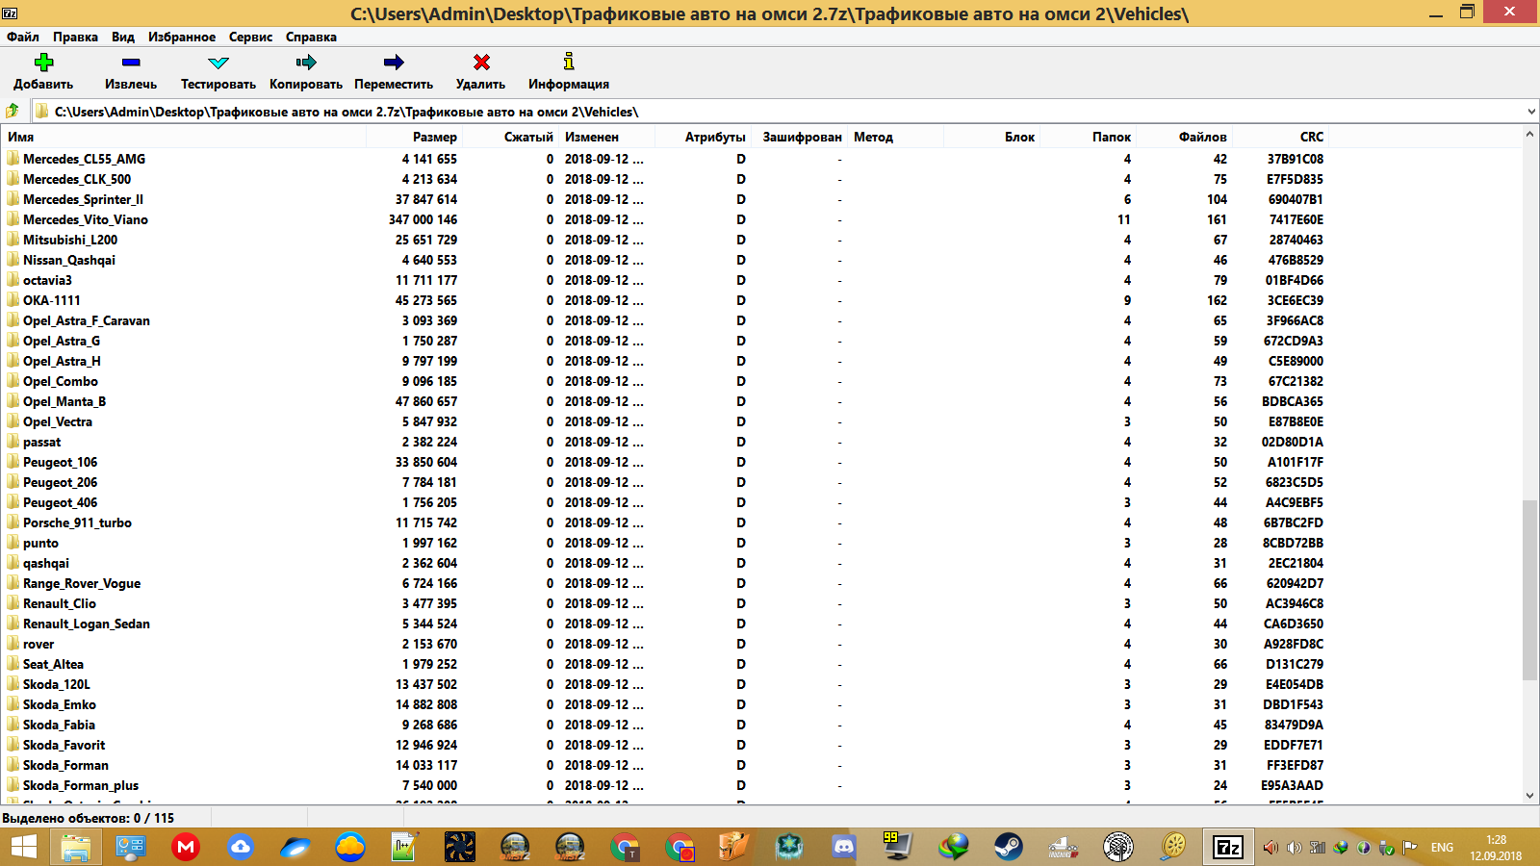Select the Mercedes_Vito_Viano folder name
Viewport: 1540px width, 866px height.
point(86,219)
